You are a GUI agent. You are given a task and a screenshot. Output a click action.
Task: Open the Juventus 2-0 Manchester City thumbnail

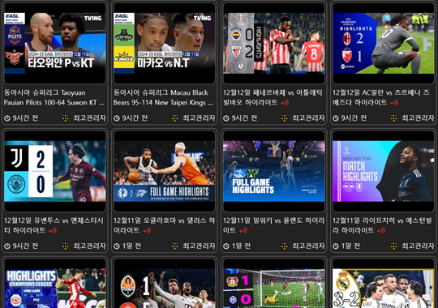pyautogui.click(x=55, y=171)
